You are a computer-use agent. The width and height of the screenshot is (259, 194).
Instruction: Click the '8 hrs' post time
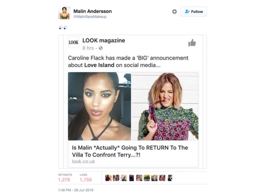point(88,48)
